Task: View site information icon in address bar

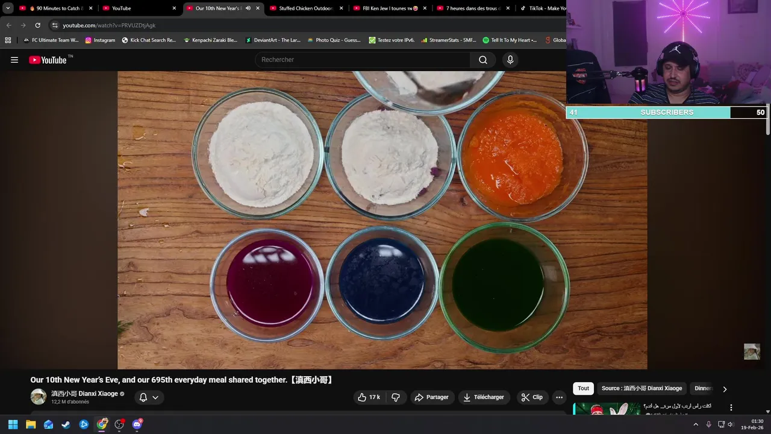Action: 55,25
